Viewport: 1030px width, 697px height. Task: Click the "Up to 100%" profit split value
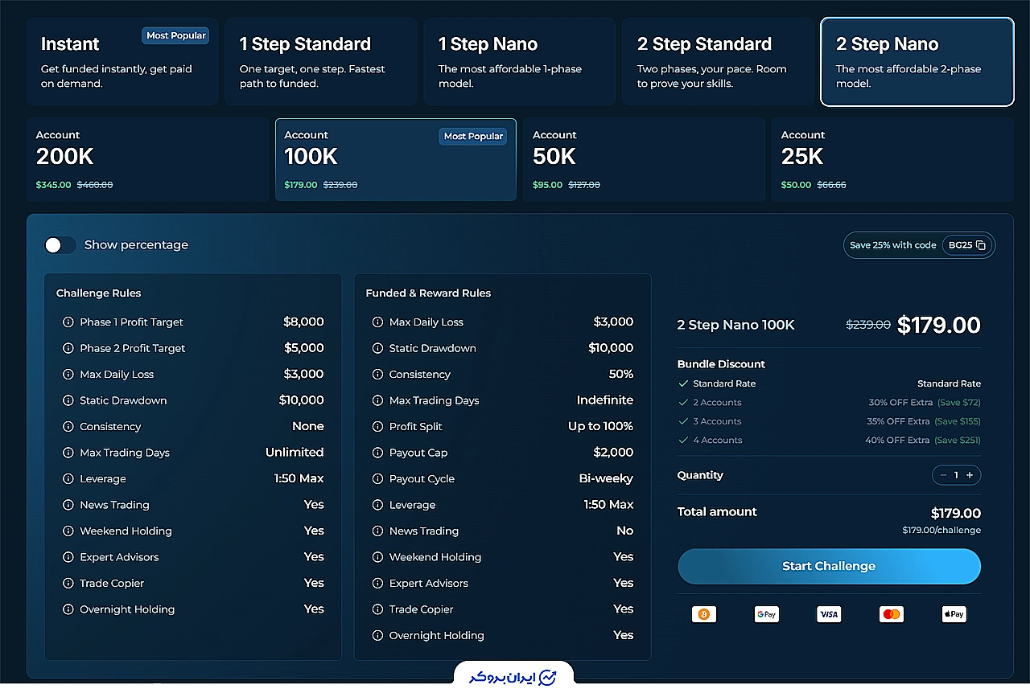tap(600, 427)
